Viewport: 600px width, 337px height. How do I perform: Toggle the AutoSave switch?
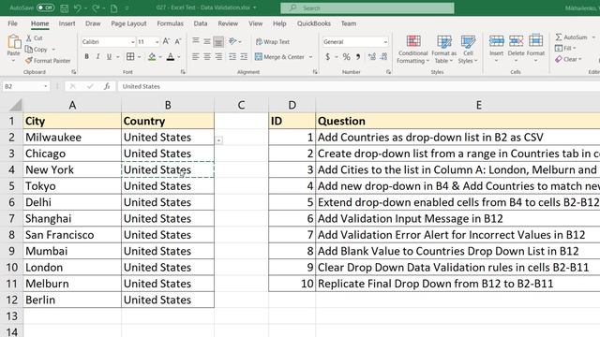(x=45, y=7)
